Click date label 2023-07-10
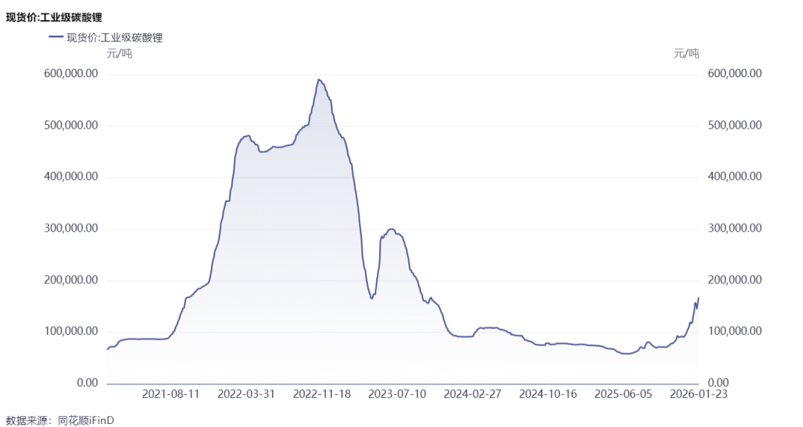The width and height of the screenshot is (803, 427). (397, 394)
